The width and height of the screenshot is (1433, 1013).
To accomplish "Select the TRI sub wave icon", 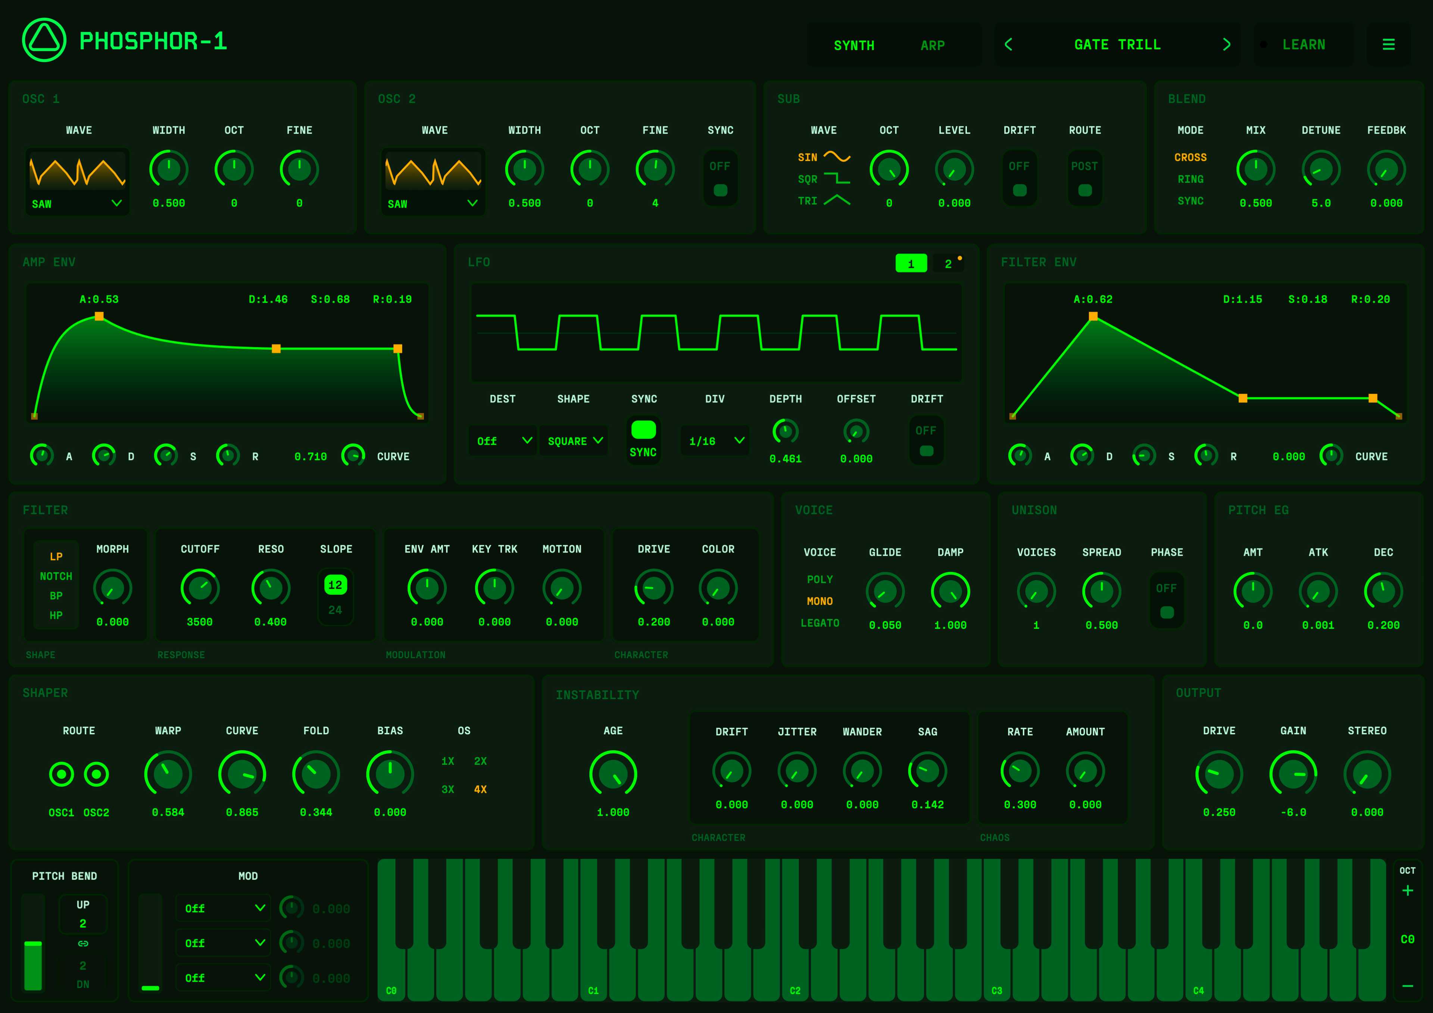I will (837, 200).
